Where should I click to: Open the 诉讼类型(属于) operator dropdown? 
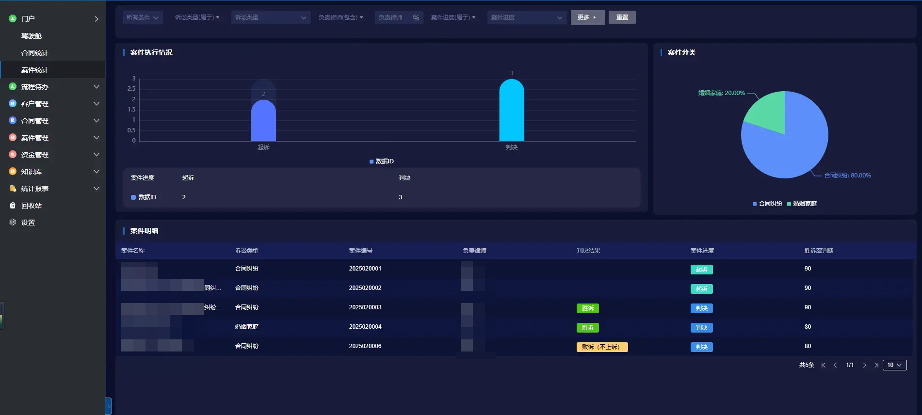[x=197, y=17]
